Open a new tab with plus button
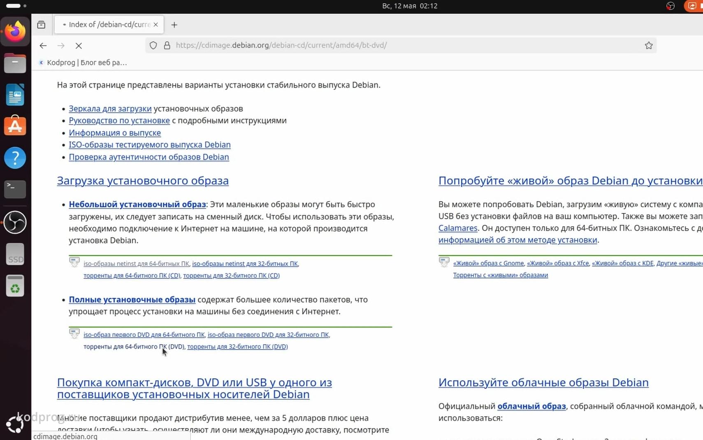 click(x=174, y=25)
